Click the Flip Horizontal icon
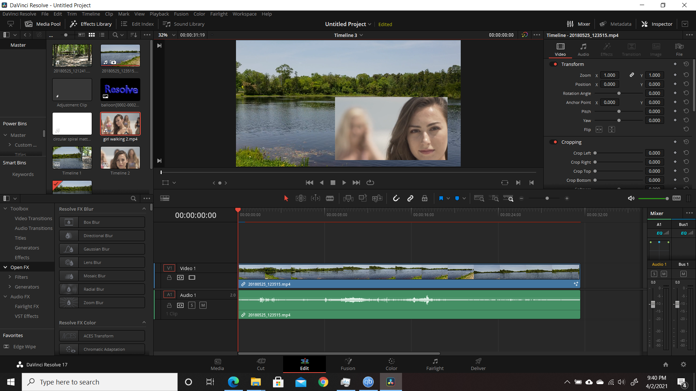The width and height of the screenshot is (696, 391). coord(599,130)
